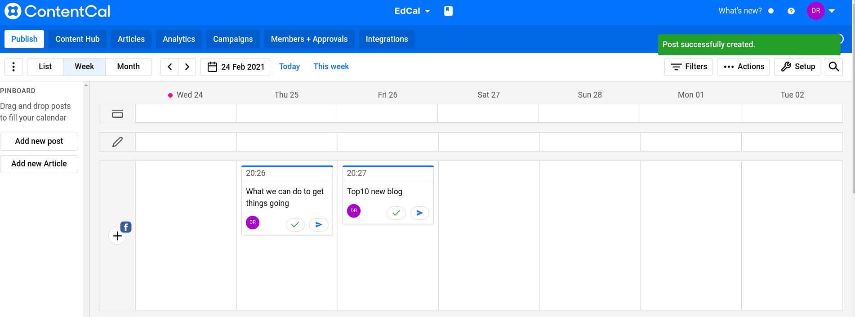Open the help question mark icon
Screen dimensions: 855x317
point(791,11)
